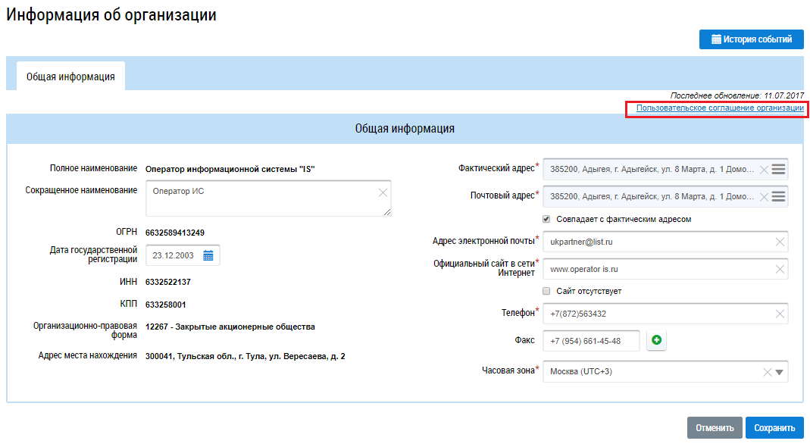The width and height of the screenshot is (810, 447).
Task: Open the postal address hamburger menu
Action: tap(778, 196)
